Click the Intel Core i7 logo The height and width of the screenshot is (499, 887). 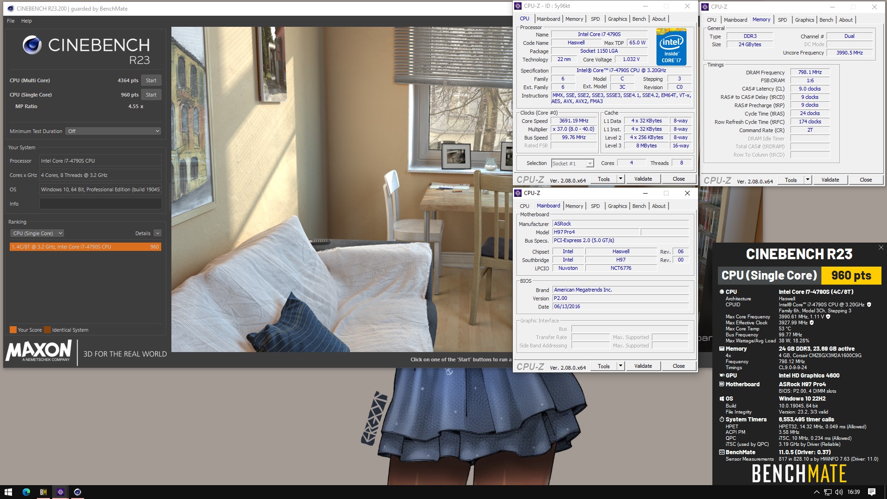coord(671,47)
